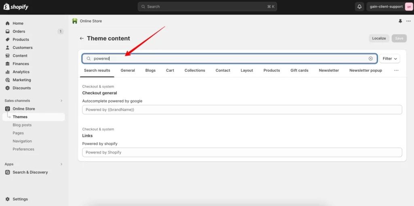Image resolution: width=414 pixels, height=206 pixels.
Task: Show more tabs via the ellipsis
Action: tap(396, 70)
